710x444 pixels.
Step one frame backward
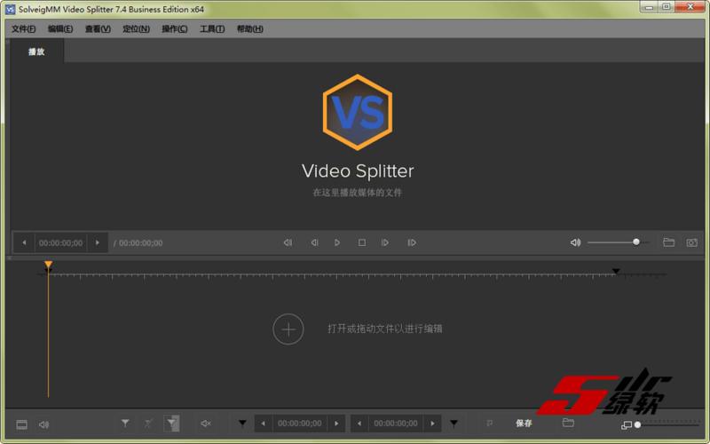[314, 242]
